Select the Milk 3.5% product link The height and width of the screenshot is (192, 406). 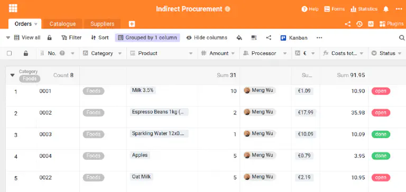tap(143, 90)
